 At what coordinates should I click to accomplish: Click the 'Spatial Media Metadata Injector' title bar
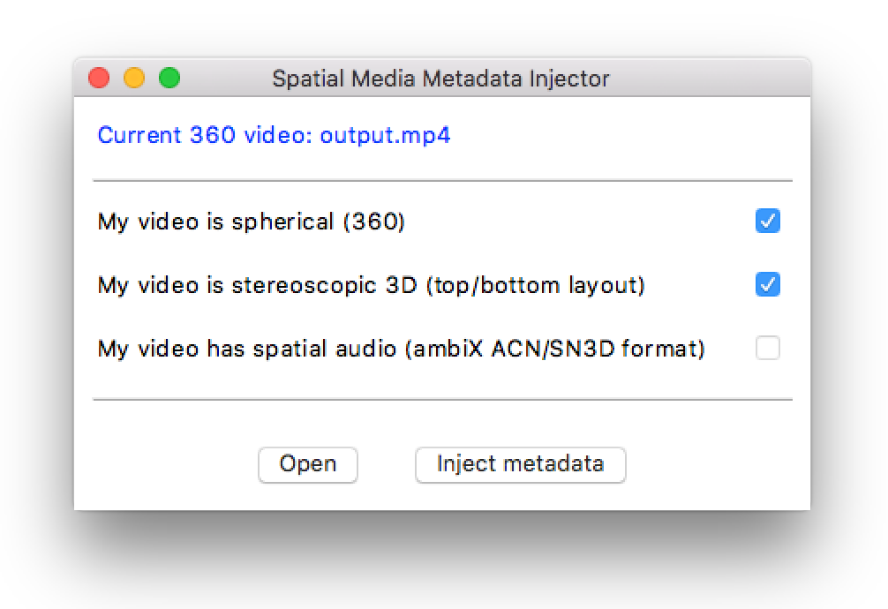click(x=440, y=79)
